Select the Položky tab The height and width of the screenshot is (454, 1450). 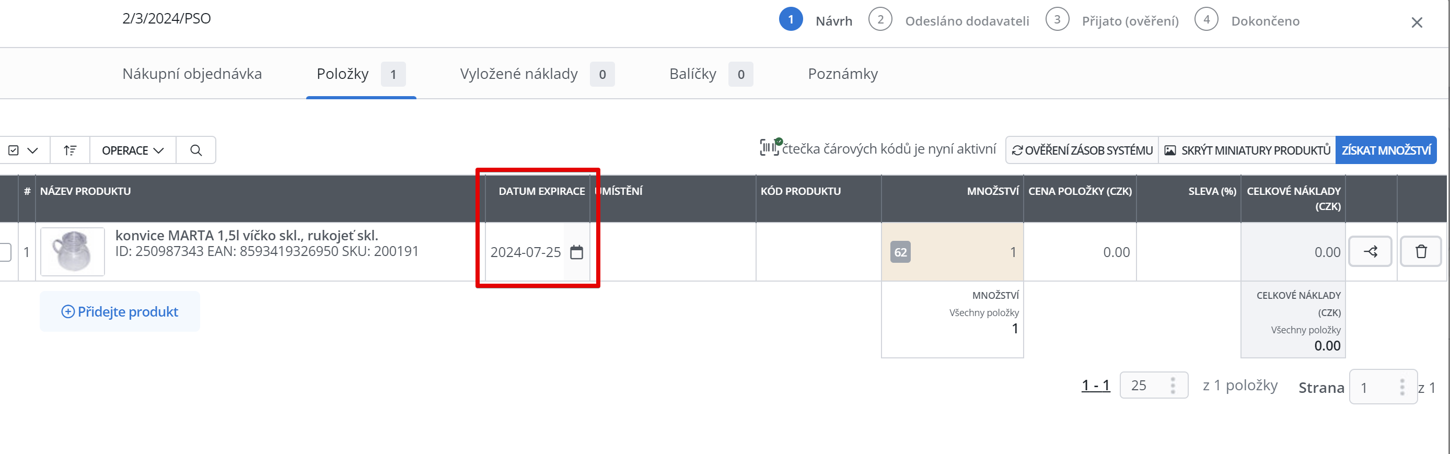coord(361,74)
